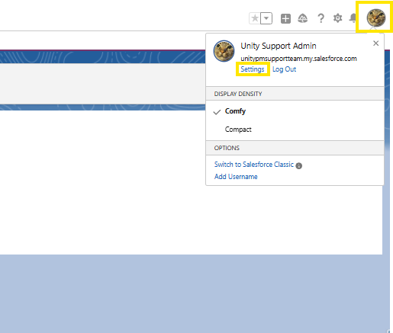Click Switch to Salesforce Classic

coord(254,165)
